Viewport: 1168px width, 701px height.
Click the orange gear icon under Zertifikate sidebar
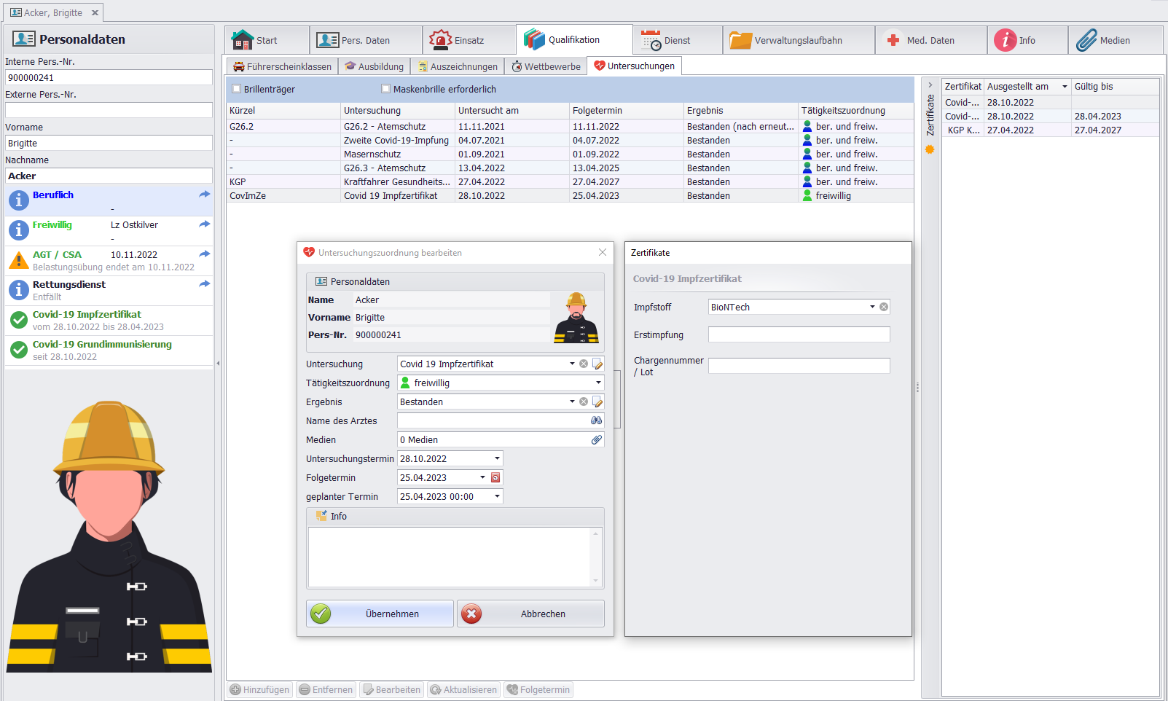pyautogui.click(x=930, y=149)
